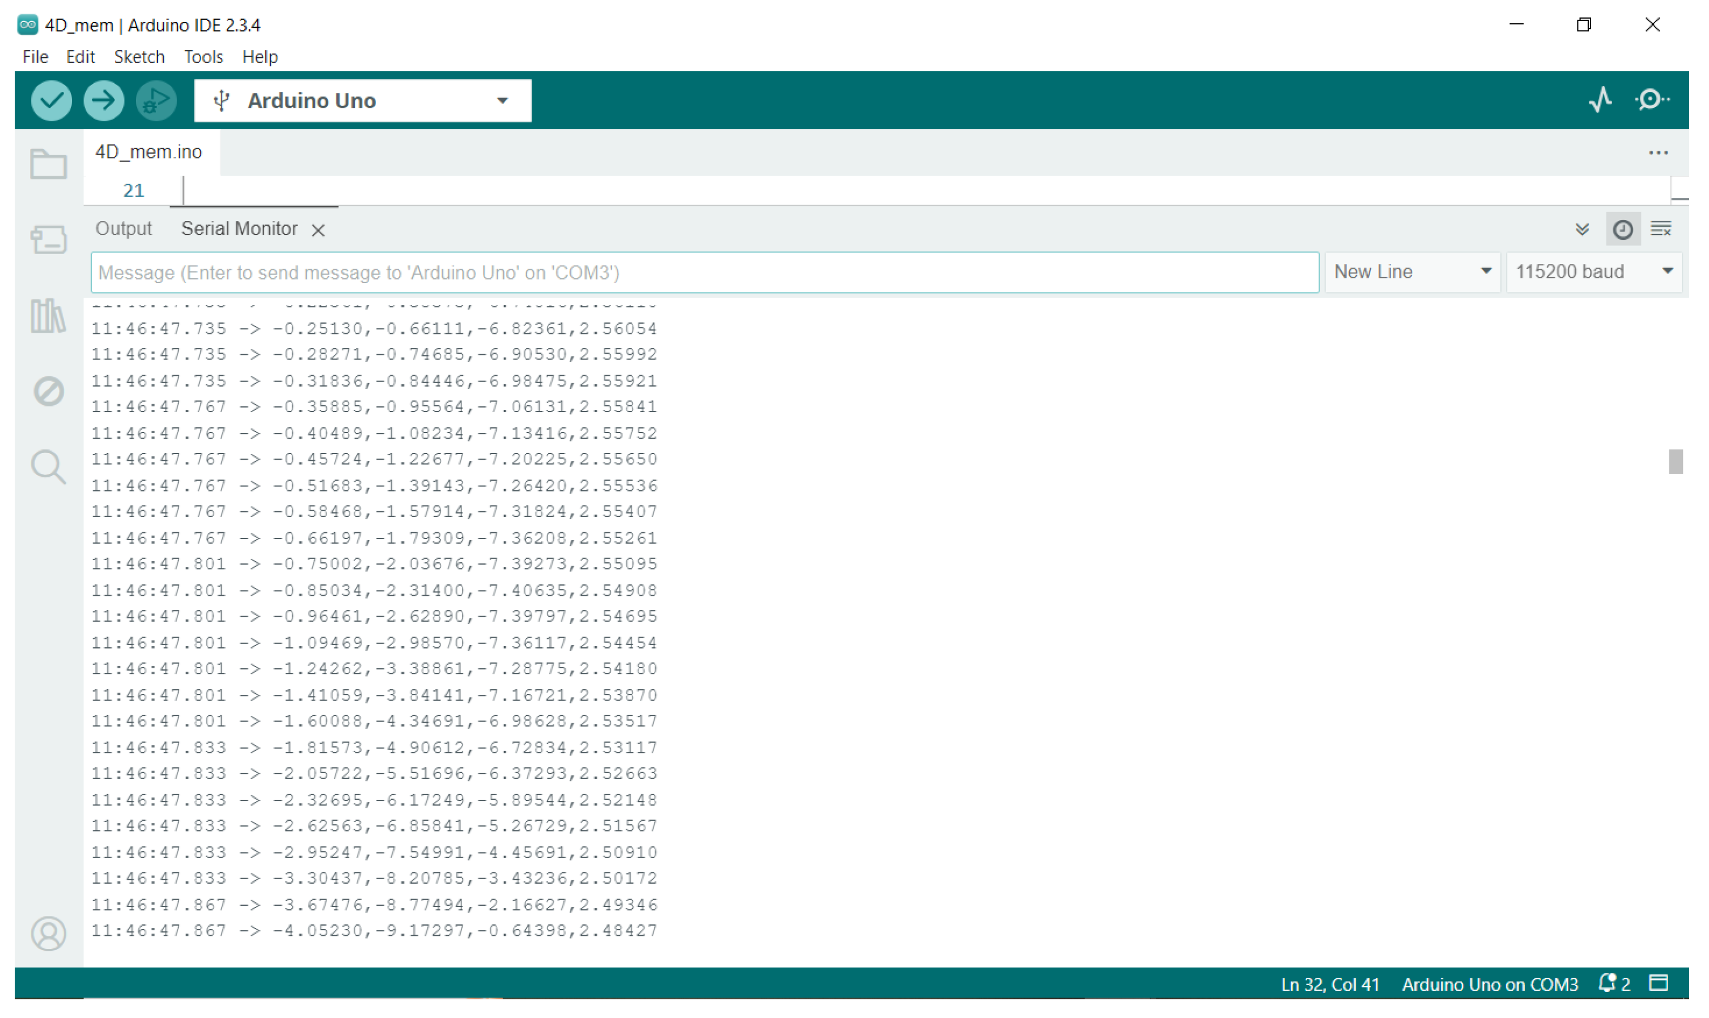
Task: Click the output line ending 2.55095
Action: [375, 564]
